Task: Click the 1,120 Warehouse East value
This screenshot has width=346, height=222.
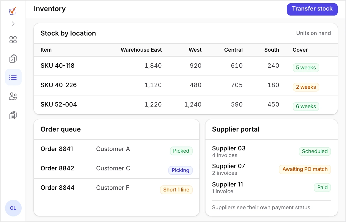Action: coord(153,85)
